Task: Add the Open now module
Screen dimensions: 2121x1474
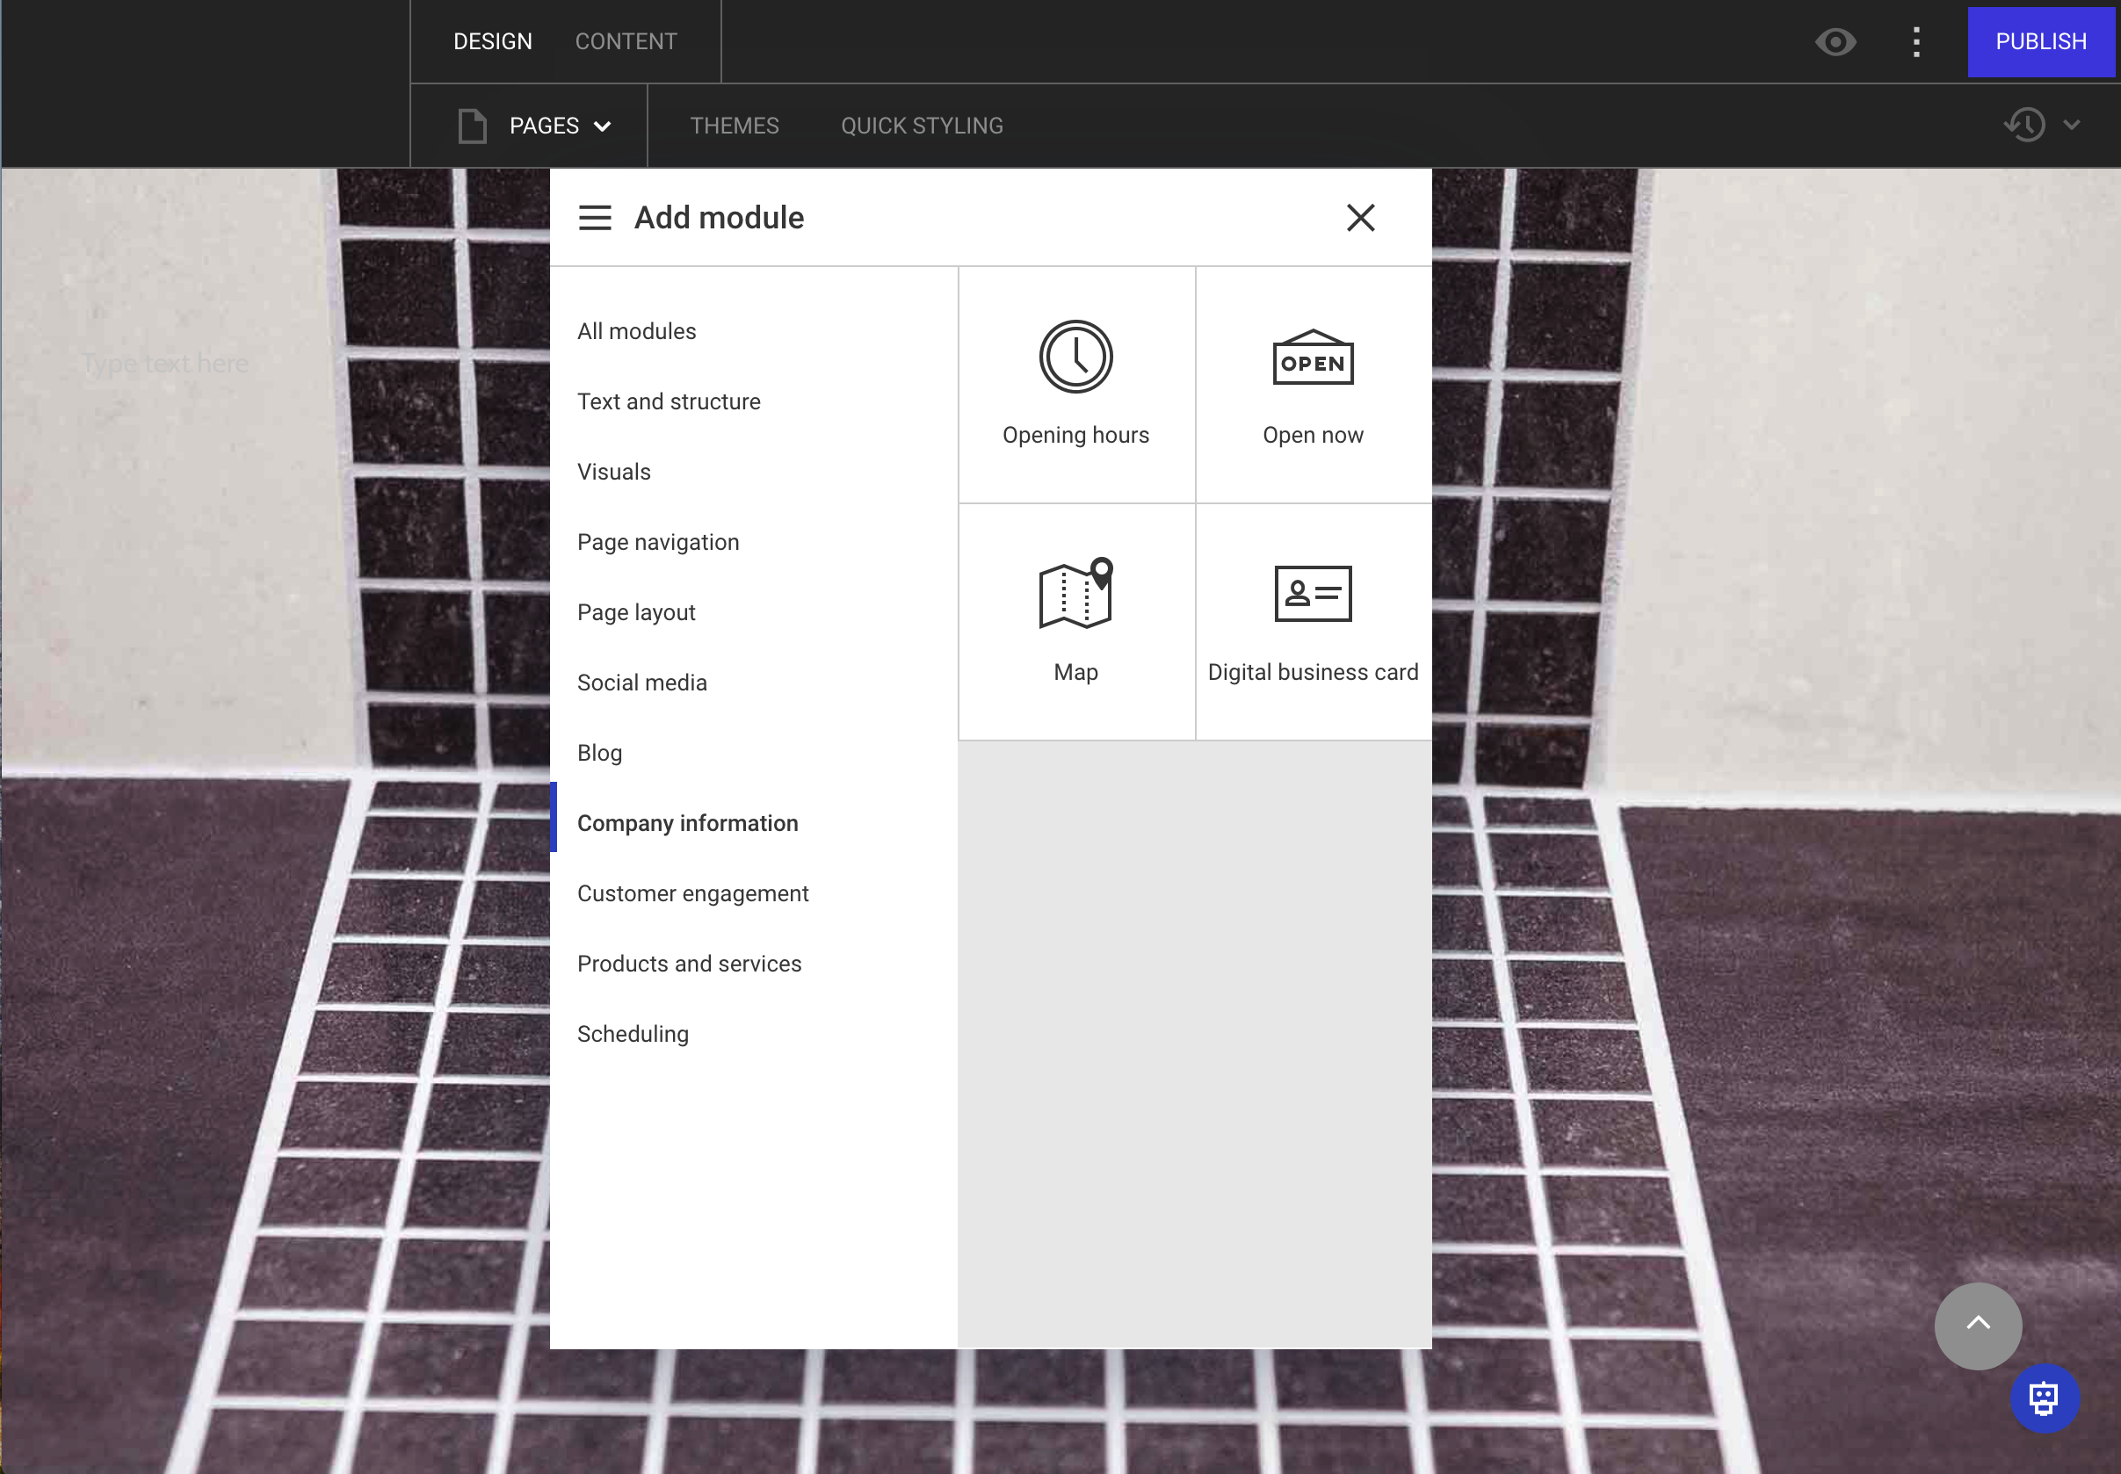Action: [x=1313, y=383]
